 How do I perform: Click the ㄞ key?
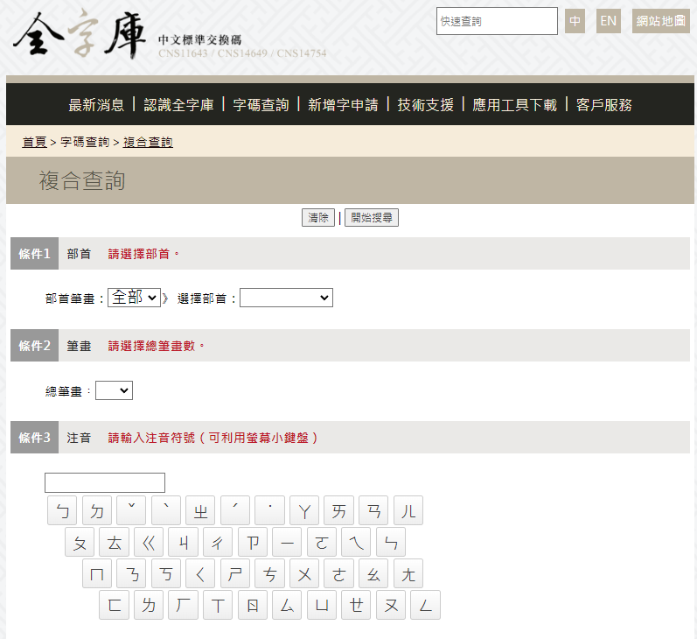[x=338, y=510]
